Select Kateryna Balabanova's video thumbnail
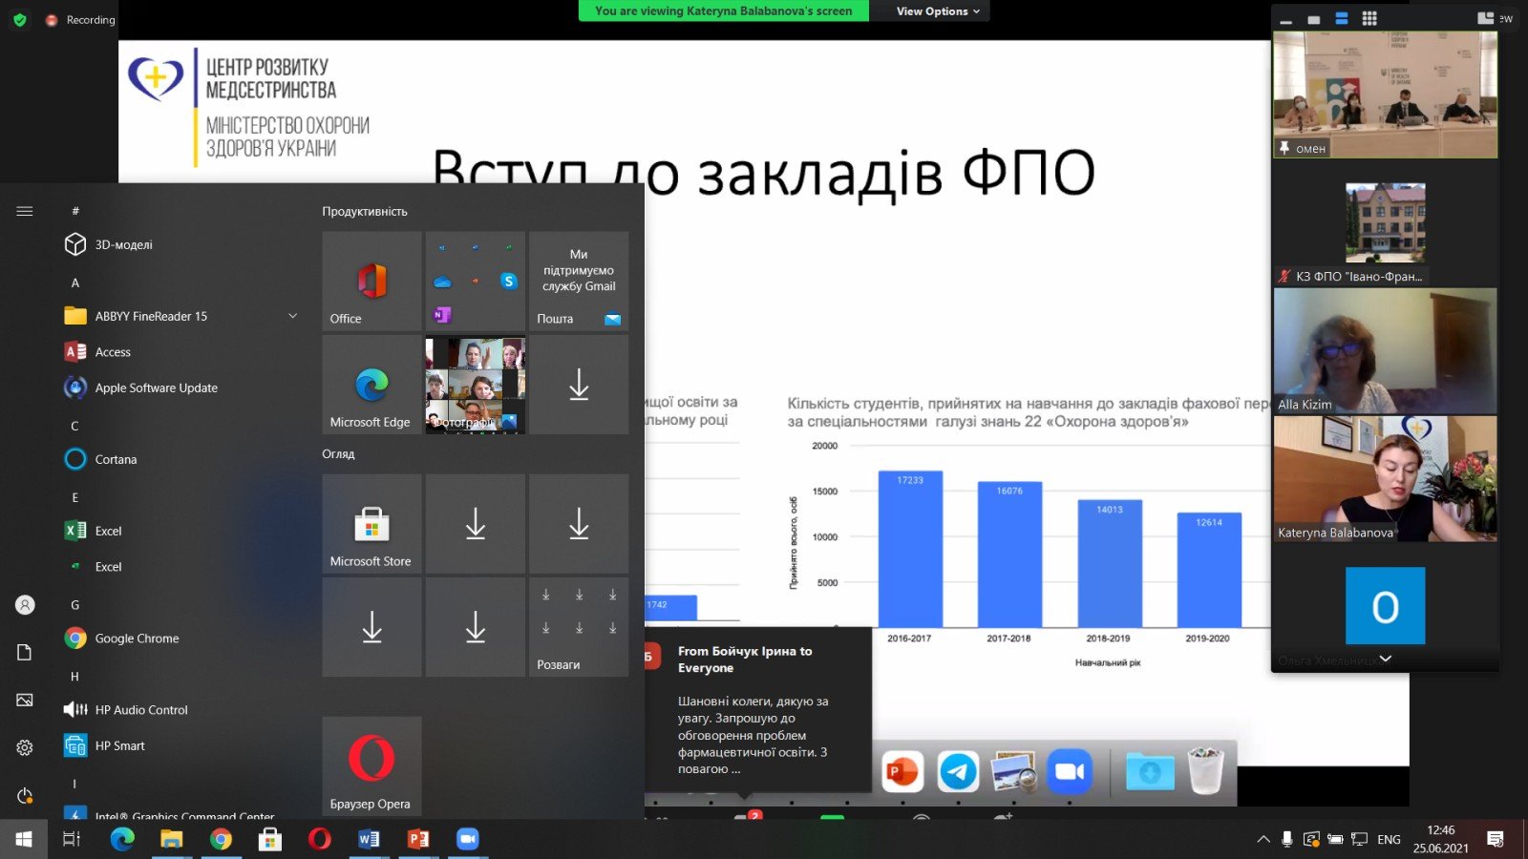Image resolution: width=1528 pixels, height=859 pixels. [1385, 479]
